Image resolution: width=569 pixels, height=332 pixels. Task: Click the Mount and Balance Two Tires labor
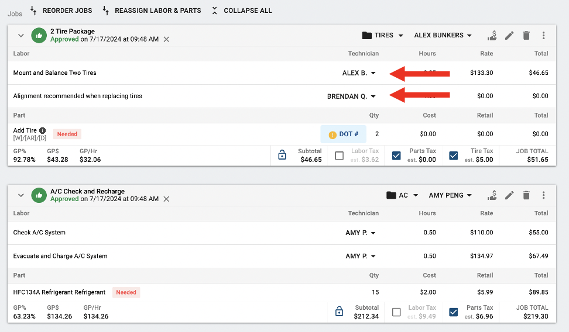(55, 73)
